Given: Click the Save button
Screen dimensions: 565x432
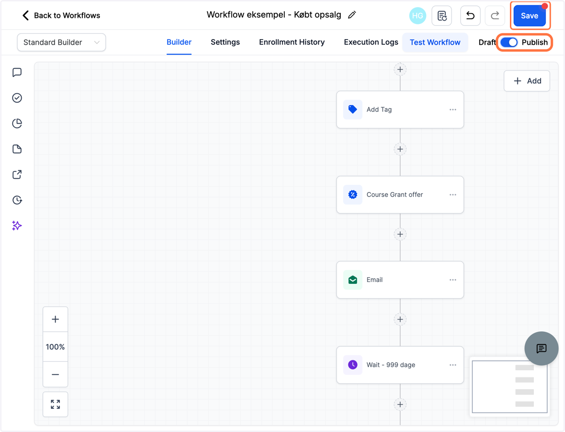Looking at the screenshot, I should [x=529, y=16].
